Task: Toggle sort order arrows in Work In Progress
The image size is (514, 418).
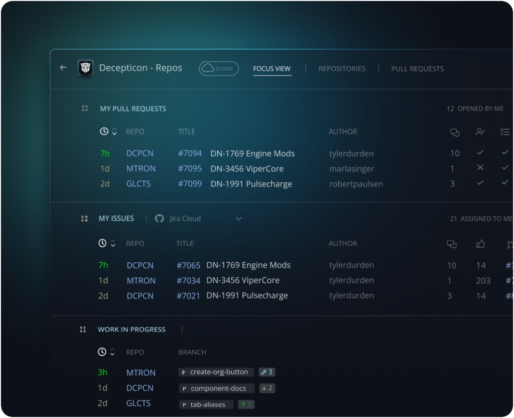Action: [112, 352]
